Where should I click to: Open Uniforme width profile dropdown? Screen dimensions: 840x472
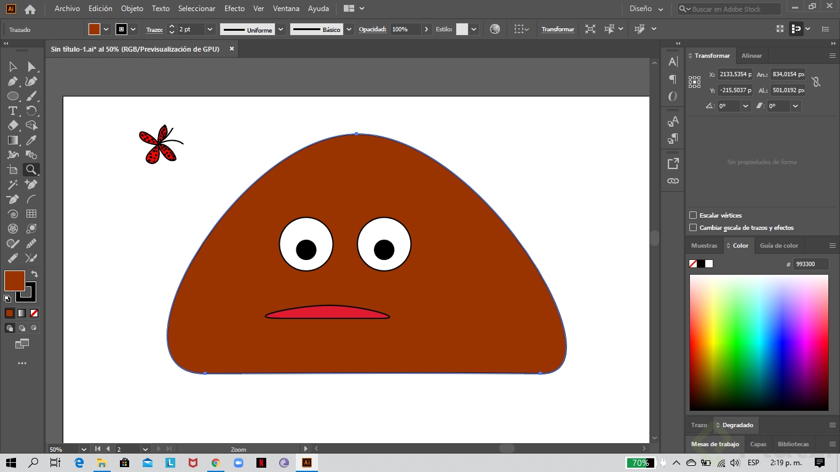pos(280,29)
